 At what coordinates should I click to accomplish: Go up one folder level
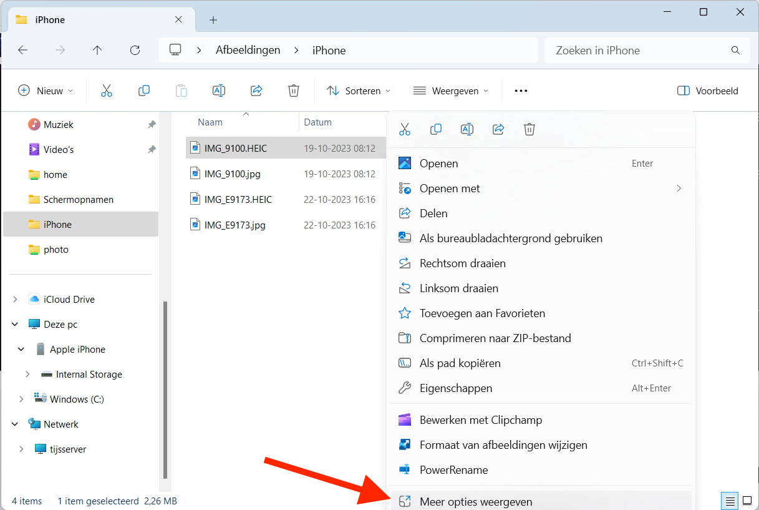[97, 51]
